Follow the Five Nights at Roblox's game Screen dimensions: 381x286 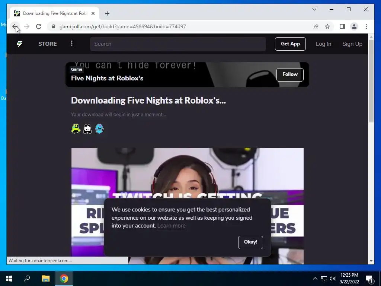(x=290, y=74)
